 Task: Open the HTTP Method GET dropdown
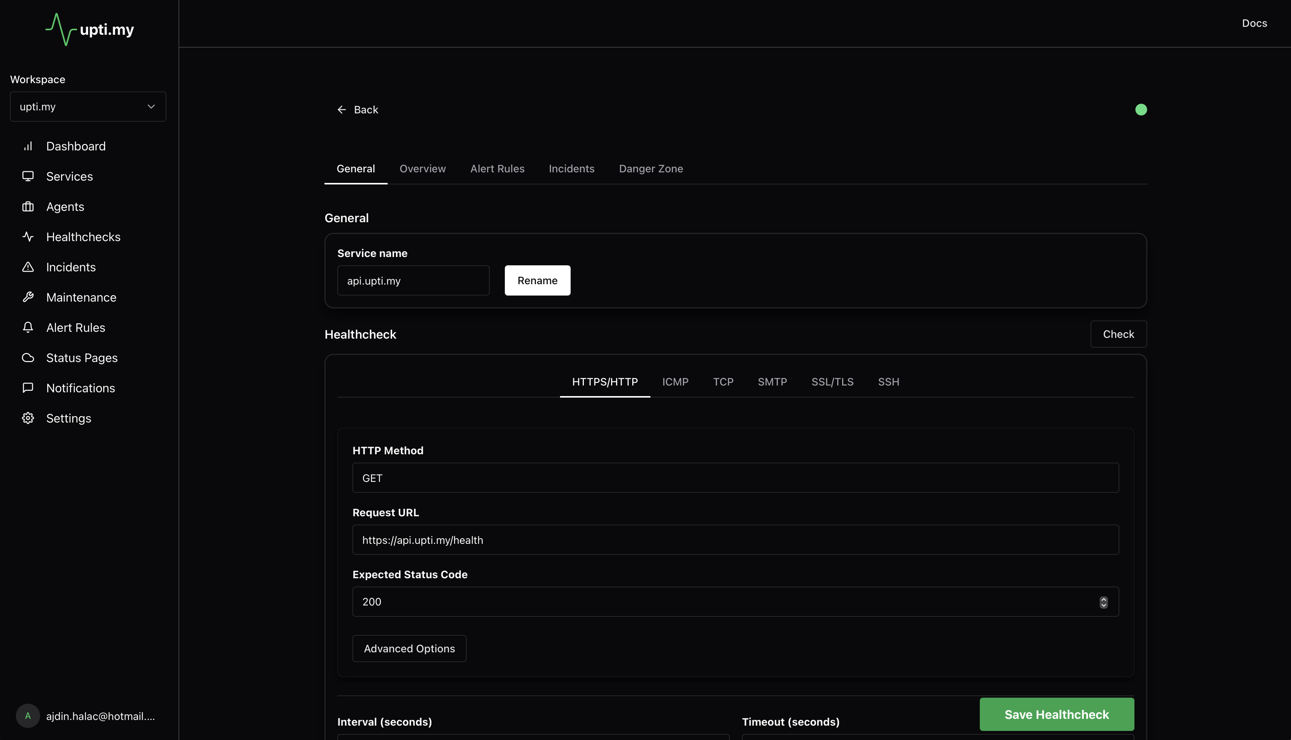point(735,478)
